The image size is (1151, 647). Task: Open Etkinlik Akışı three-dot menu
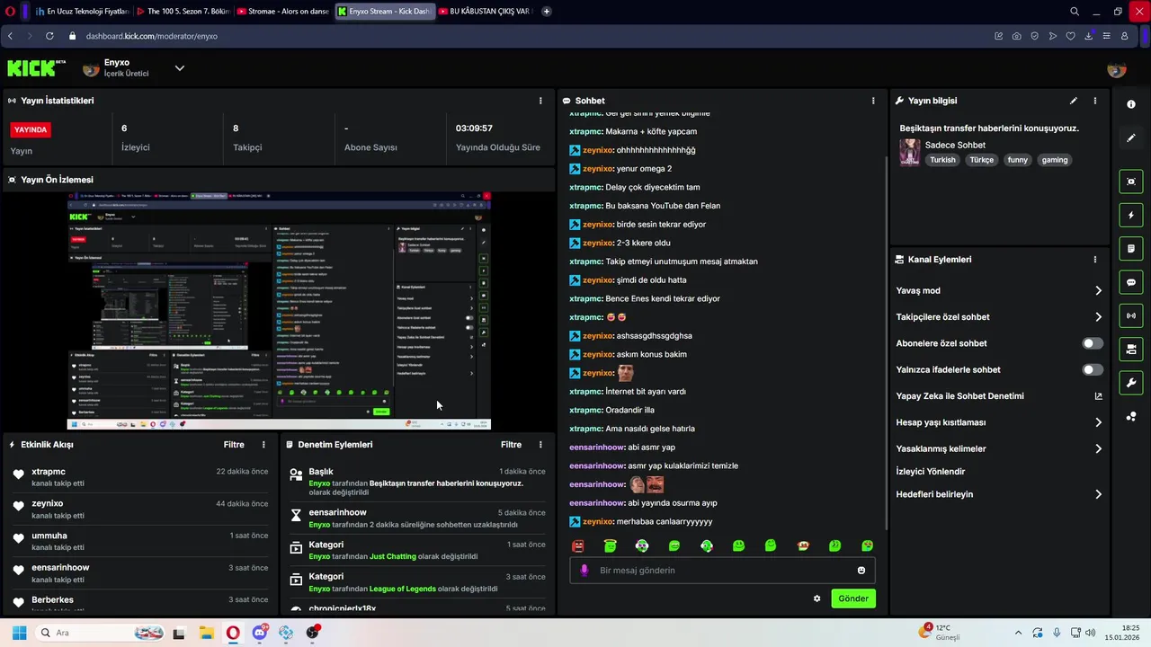263,445
